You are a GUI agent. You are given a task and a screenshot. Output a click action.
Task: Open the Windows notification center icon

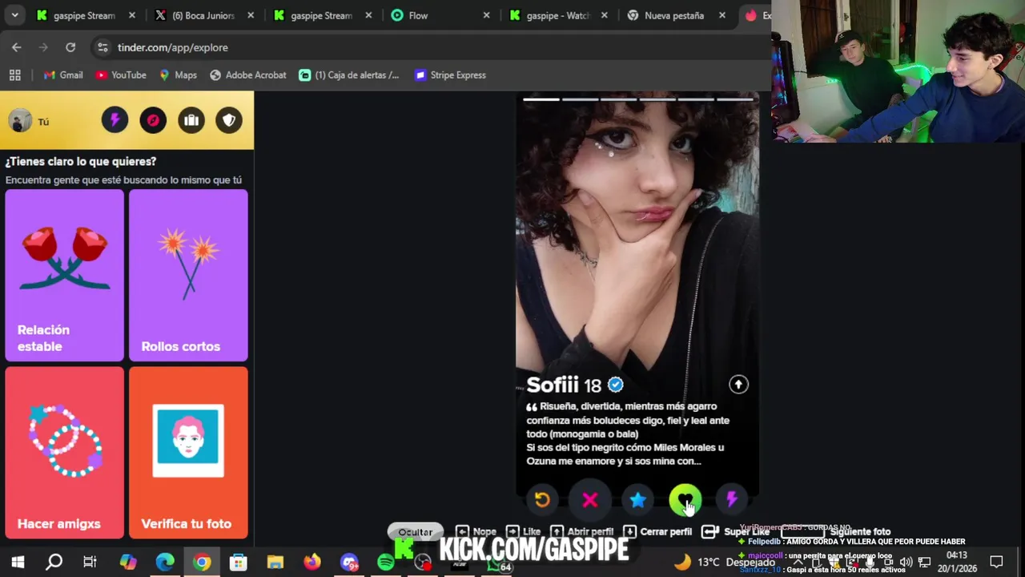[996, 562]
